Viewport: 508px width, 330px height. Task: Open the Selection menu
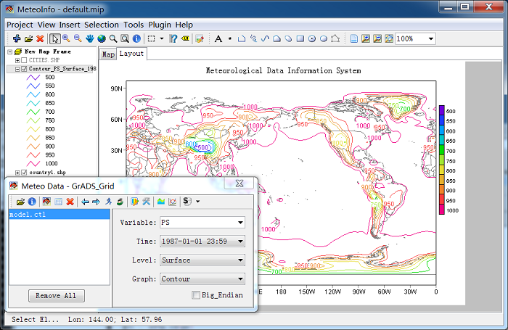point(102,25)
